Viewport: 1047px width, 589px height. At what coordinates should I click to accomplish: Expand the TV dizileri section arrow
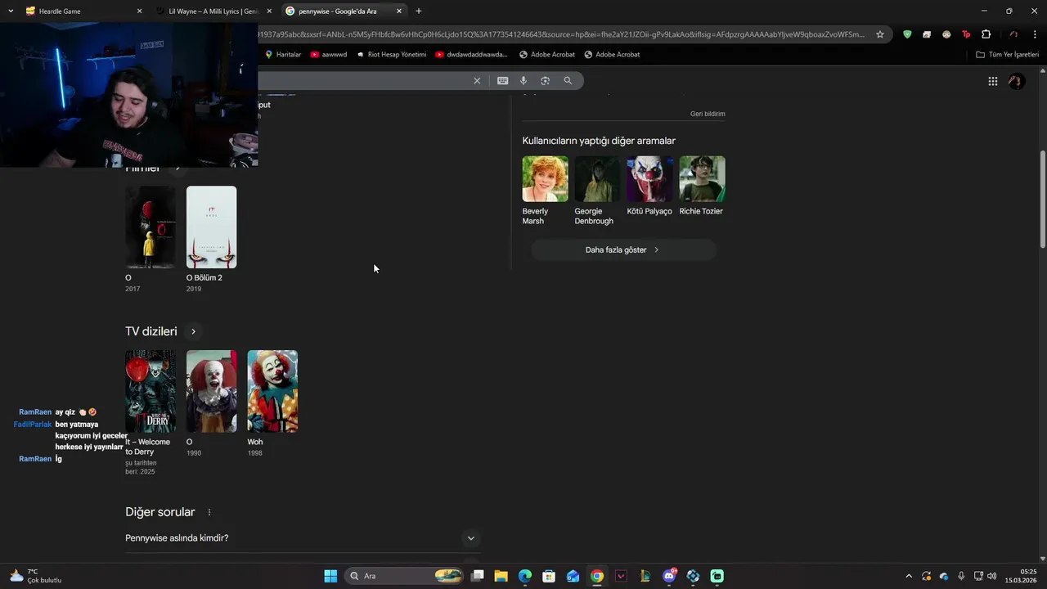[x=193, y=331]
